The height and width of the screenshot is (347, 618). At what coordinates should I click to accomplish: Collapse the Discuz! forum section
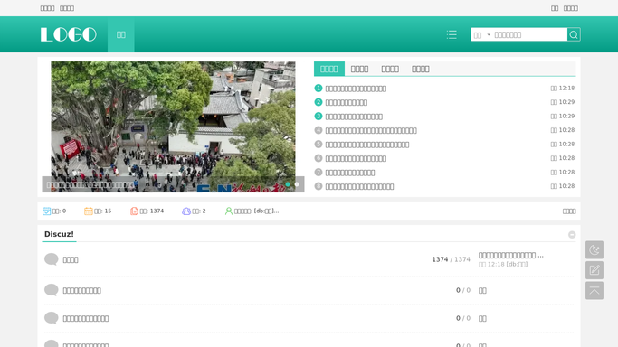point(572,235)
